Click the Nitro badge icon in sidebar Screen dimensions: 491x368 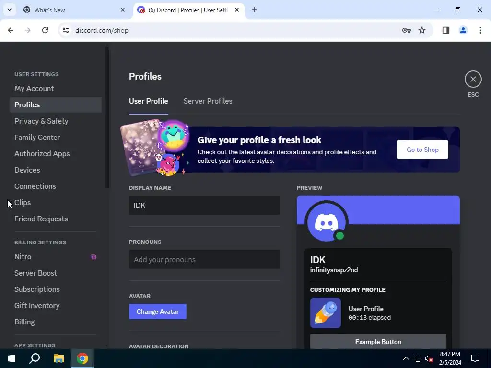[94, 257]
